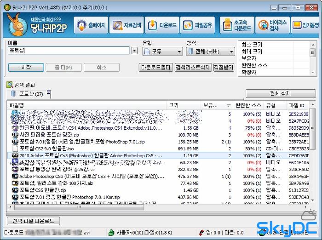This screenshot has height=240, width=322.
Task: Sort by 보유... sources column header
Action: point(217,105)
